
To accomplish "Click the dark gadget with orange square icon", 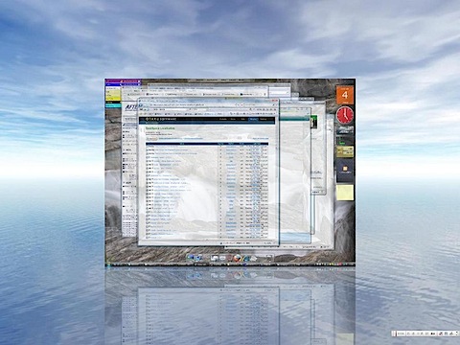I will click(x=345, y=170).
